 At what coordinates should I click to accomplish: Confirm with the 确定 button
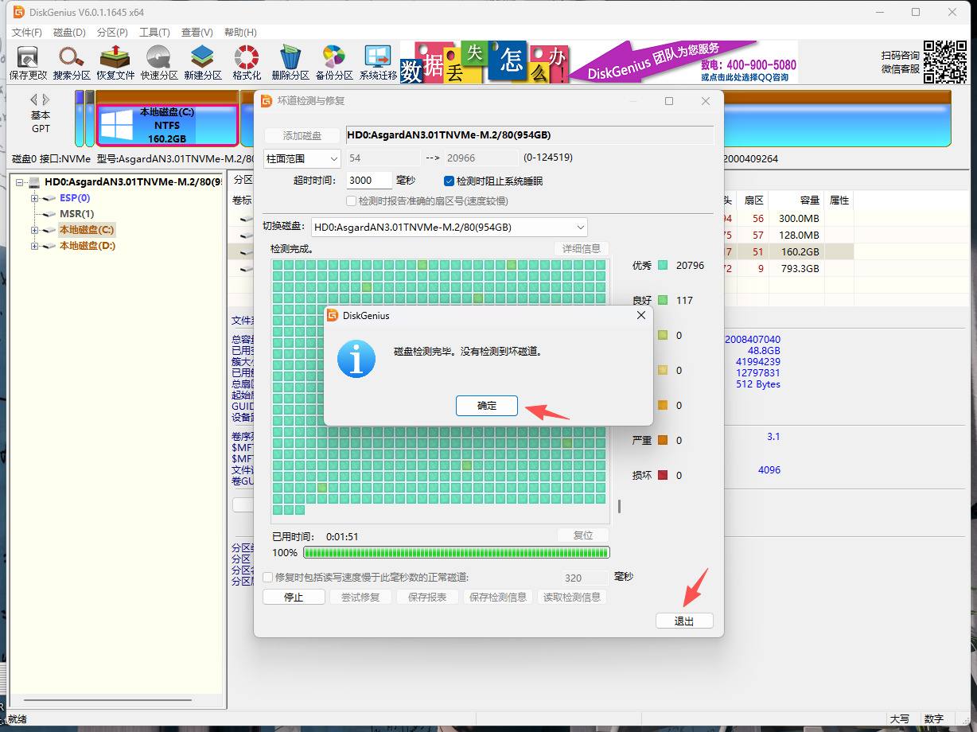point(487,406)
